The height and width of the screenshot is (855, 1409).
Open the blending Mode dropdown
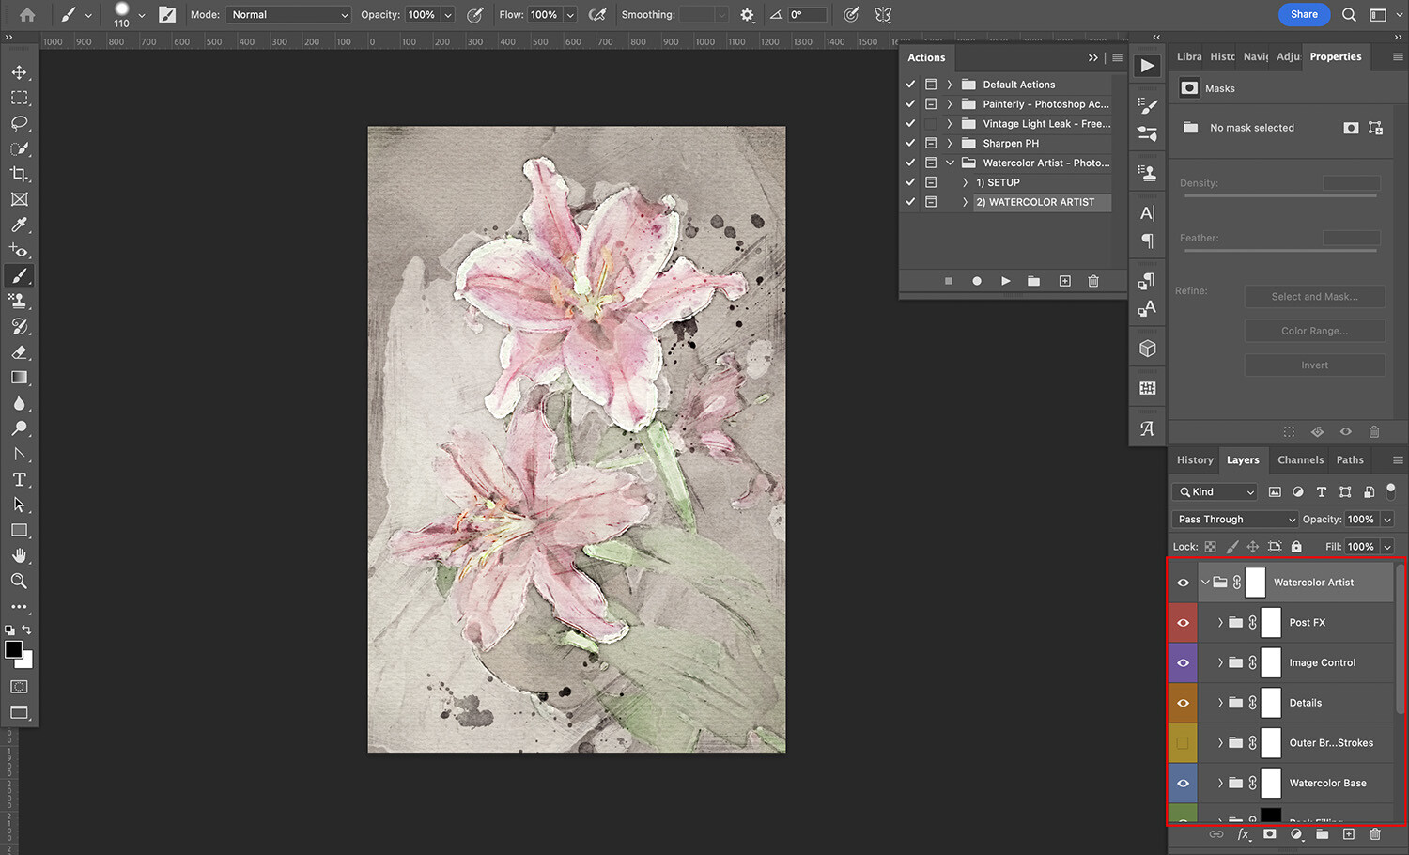point(288,14)
